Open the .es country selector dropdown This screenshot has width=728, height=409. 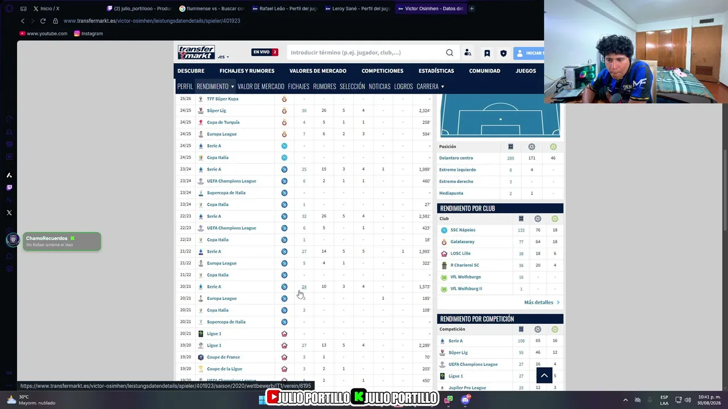223,57
